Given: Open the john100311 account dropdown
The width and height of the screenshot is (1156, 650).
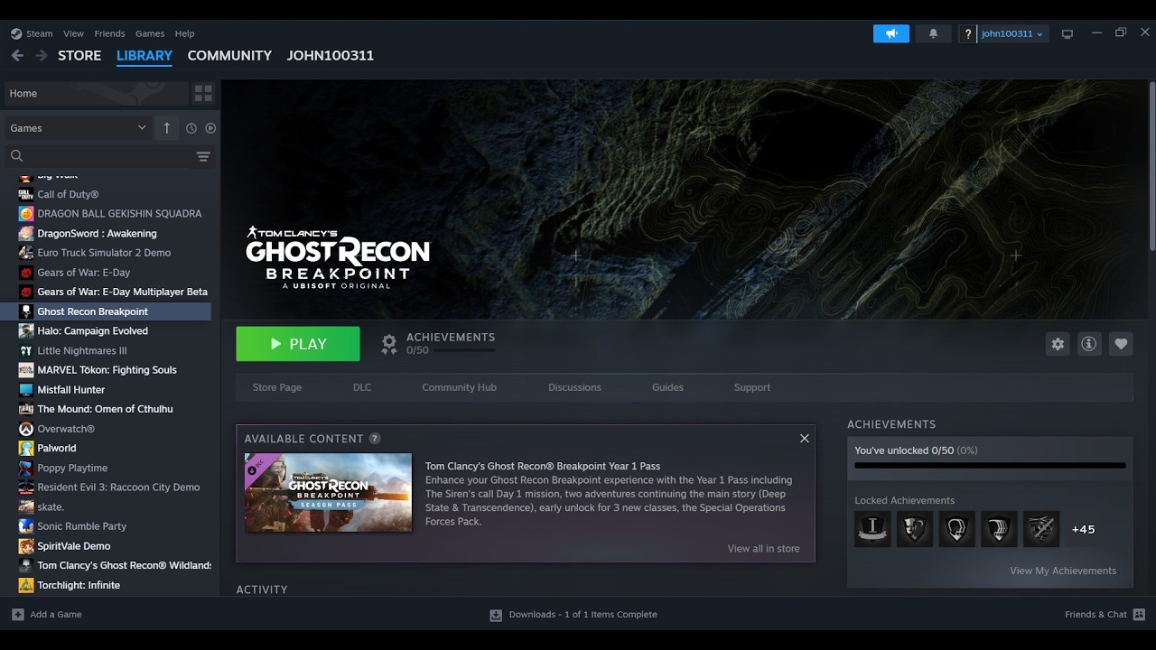Looking at the screenshot, I should click(1011, 34).
